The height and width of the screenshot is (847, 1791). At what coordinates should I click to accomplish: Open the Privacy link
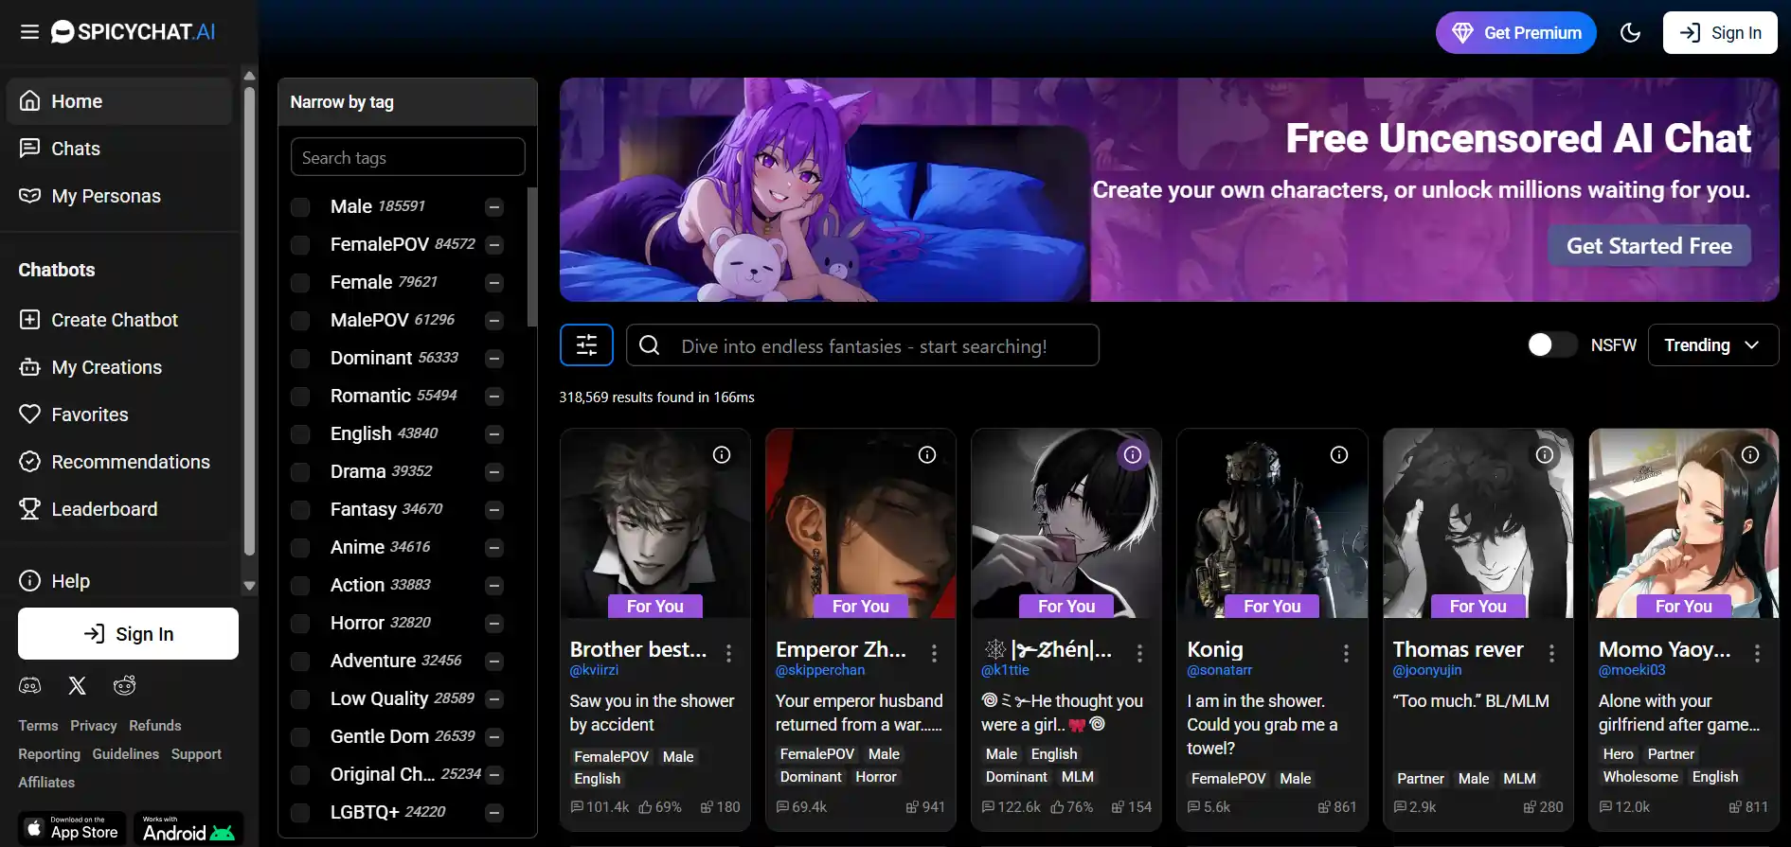[x=94, y=726]
